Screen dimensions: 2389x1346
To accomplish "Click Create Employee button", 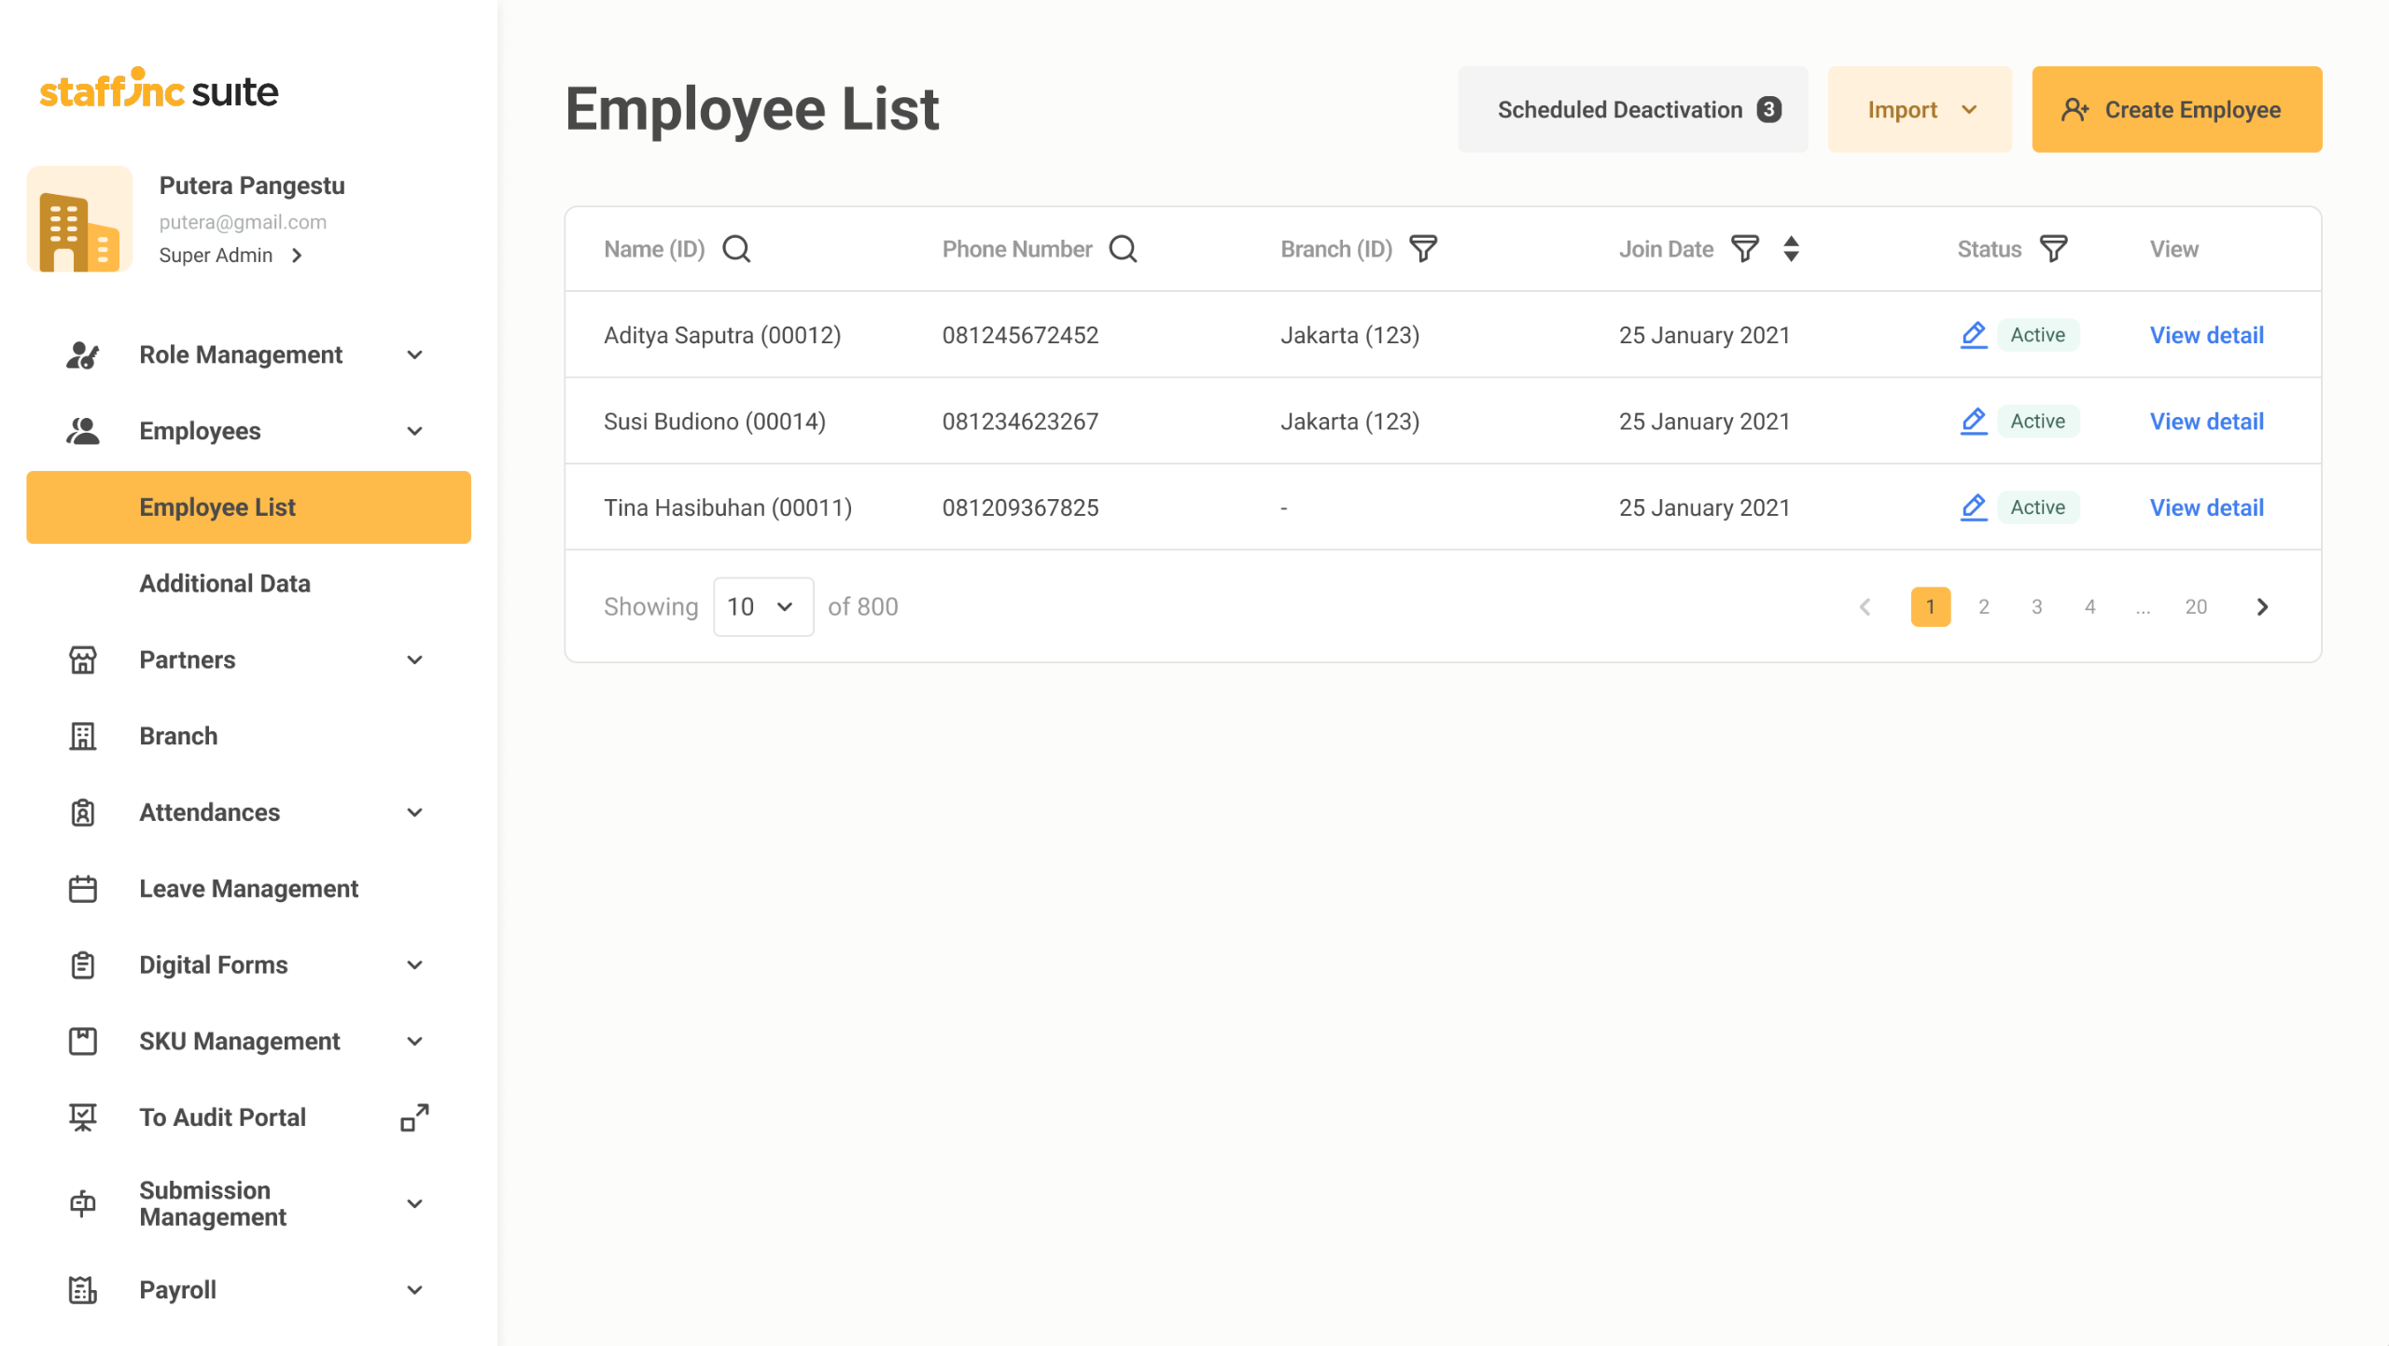I will coord(2176,110).
